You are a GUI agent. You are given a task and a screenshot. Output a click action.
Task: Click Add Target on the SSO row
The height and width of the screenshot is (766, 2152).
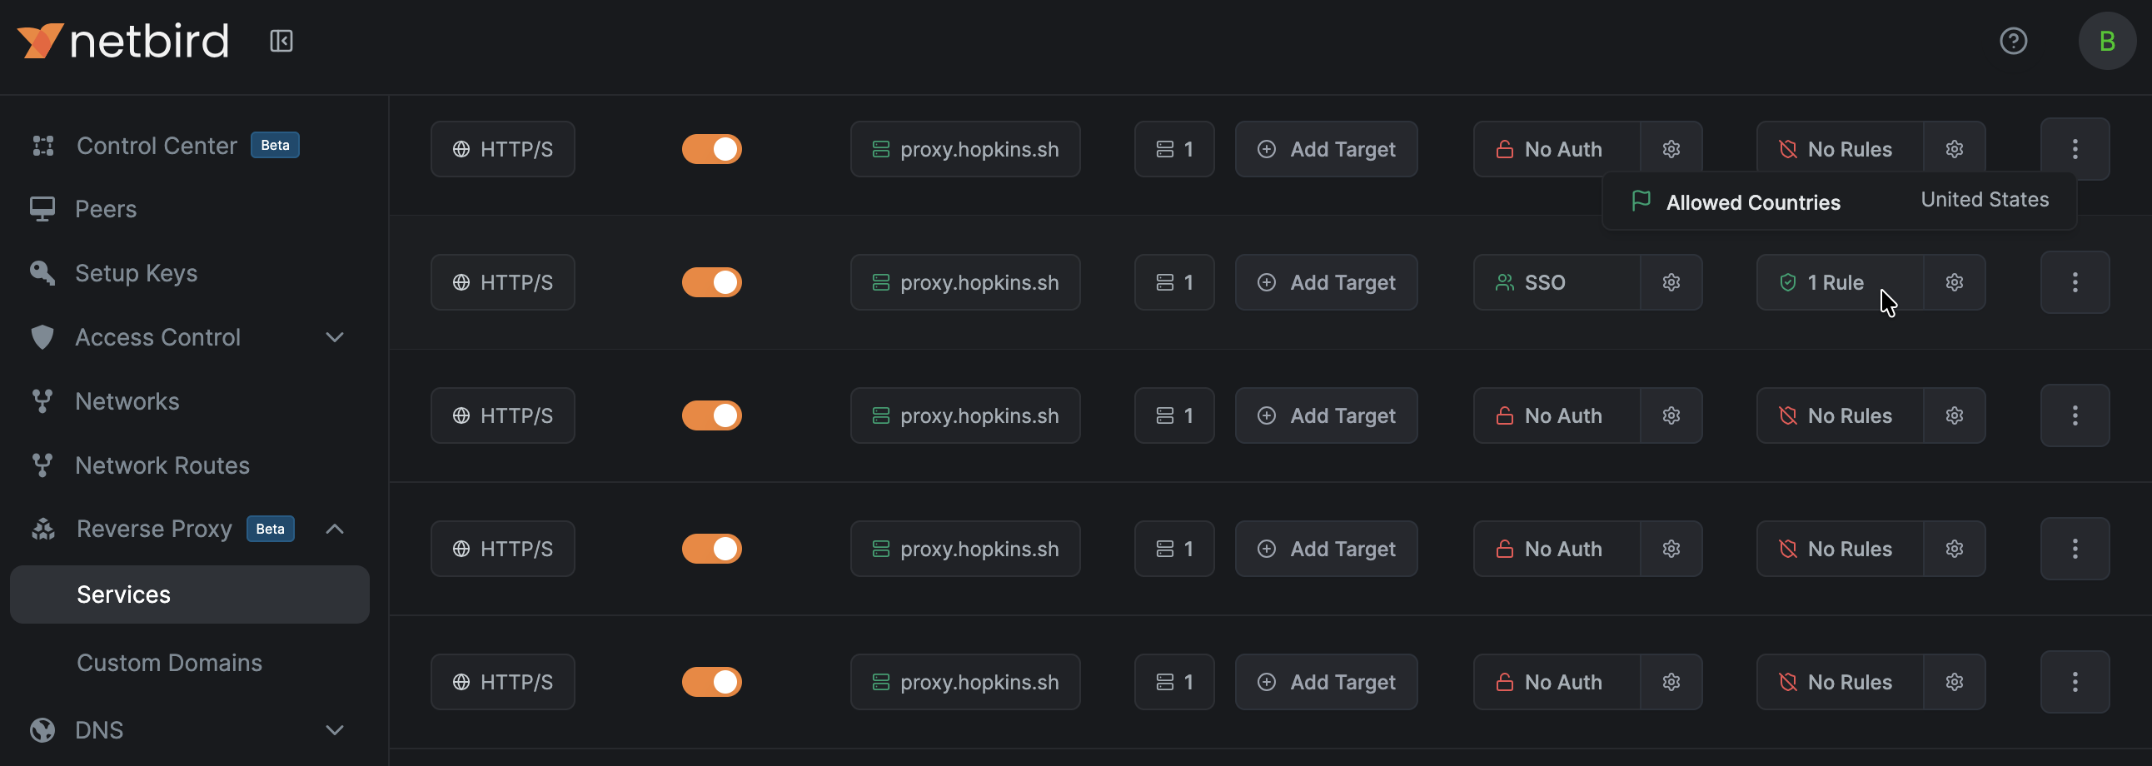pyautogui.click(x=1326, y=281)
